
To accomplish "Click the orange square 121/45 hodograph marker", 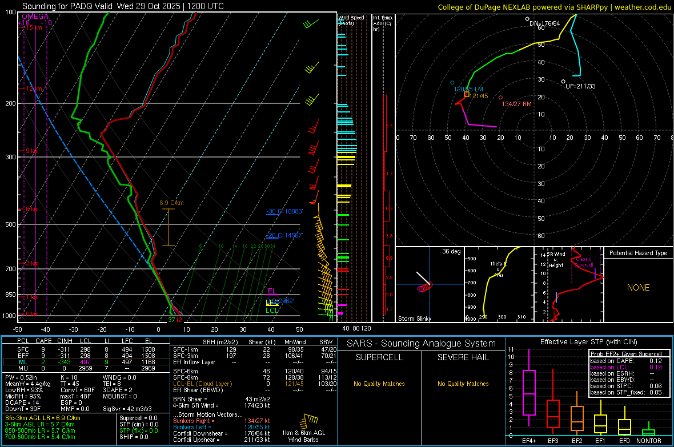I will coord(467,94).
